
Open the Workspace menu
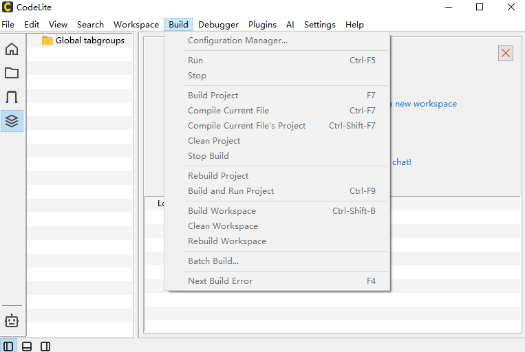(x=136, y=25)
